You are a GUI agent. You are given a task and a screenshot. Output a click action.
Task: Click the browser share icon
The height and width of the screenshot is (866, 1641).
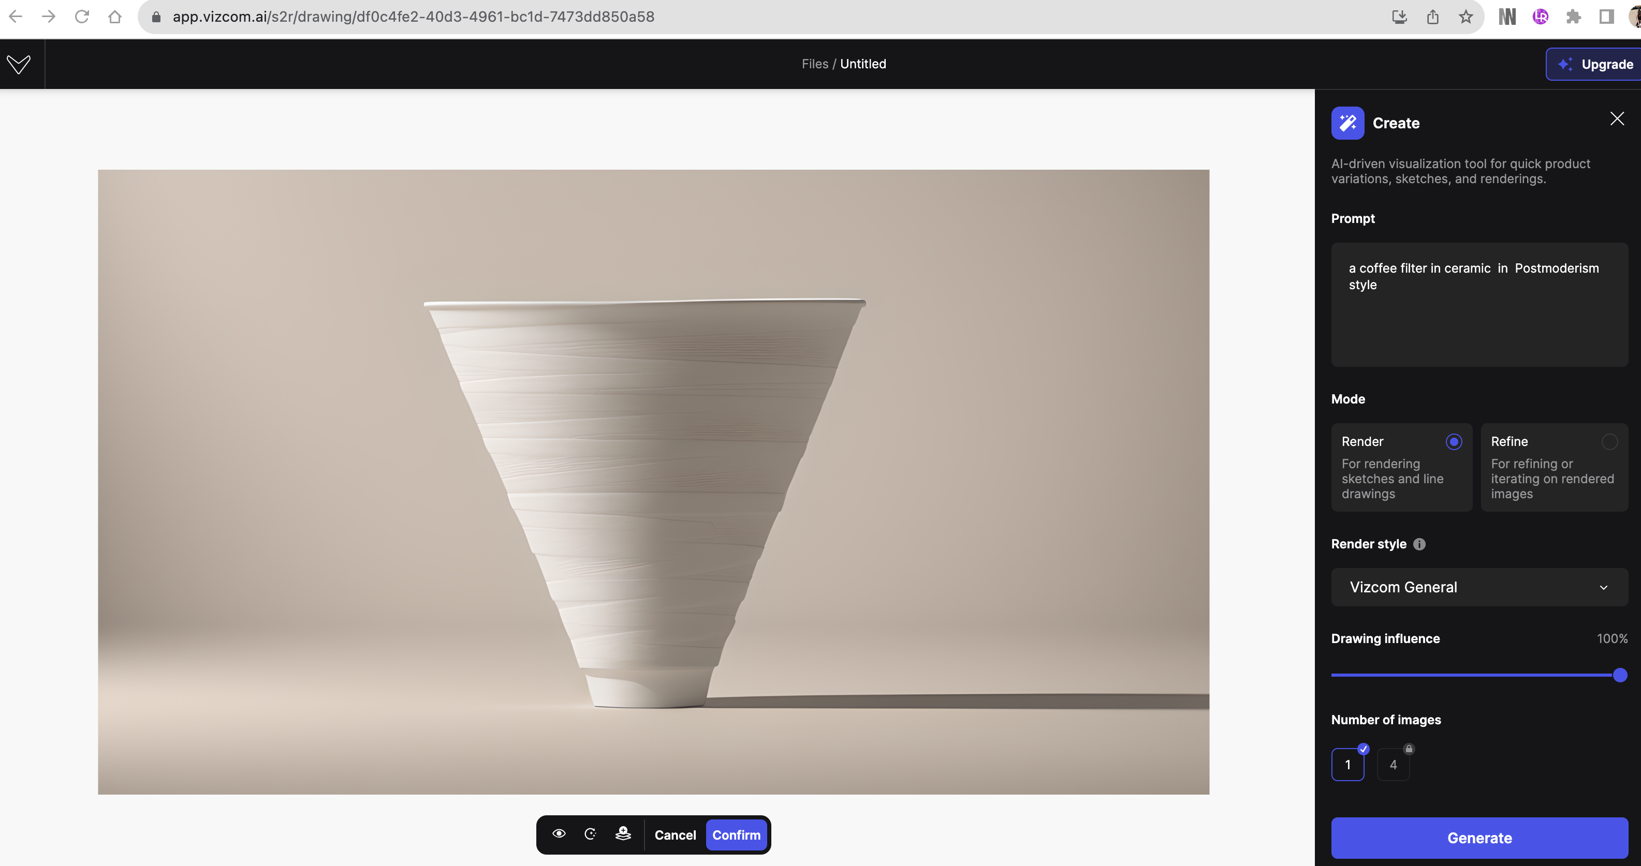coord(1433,17)
